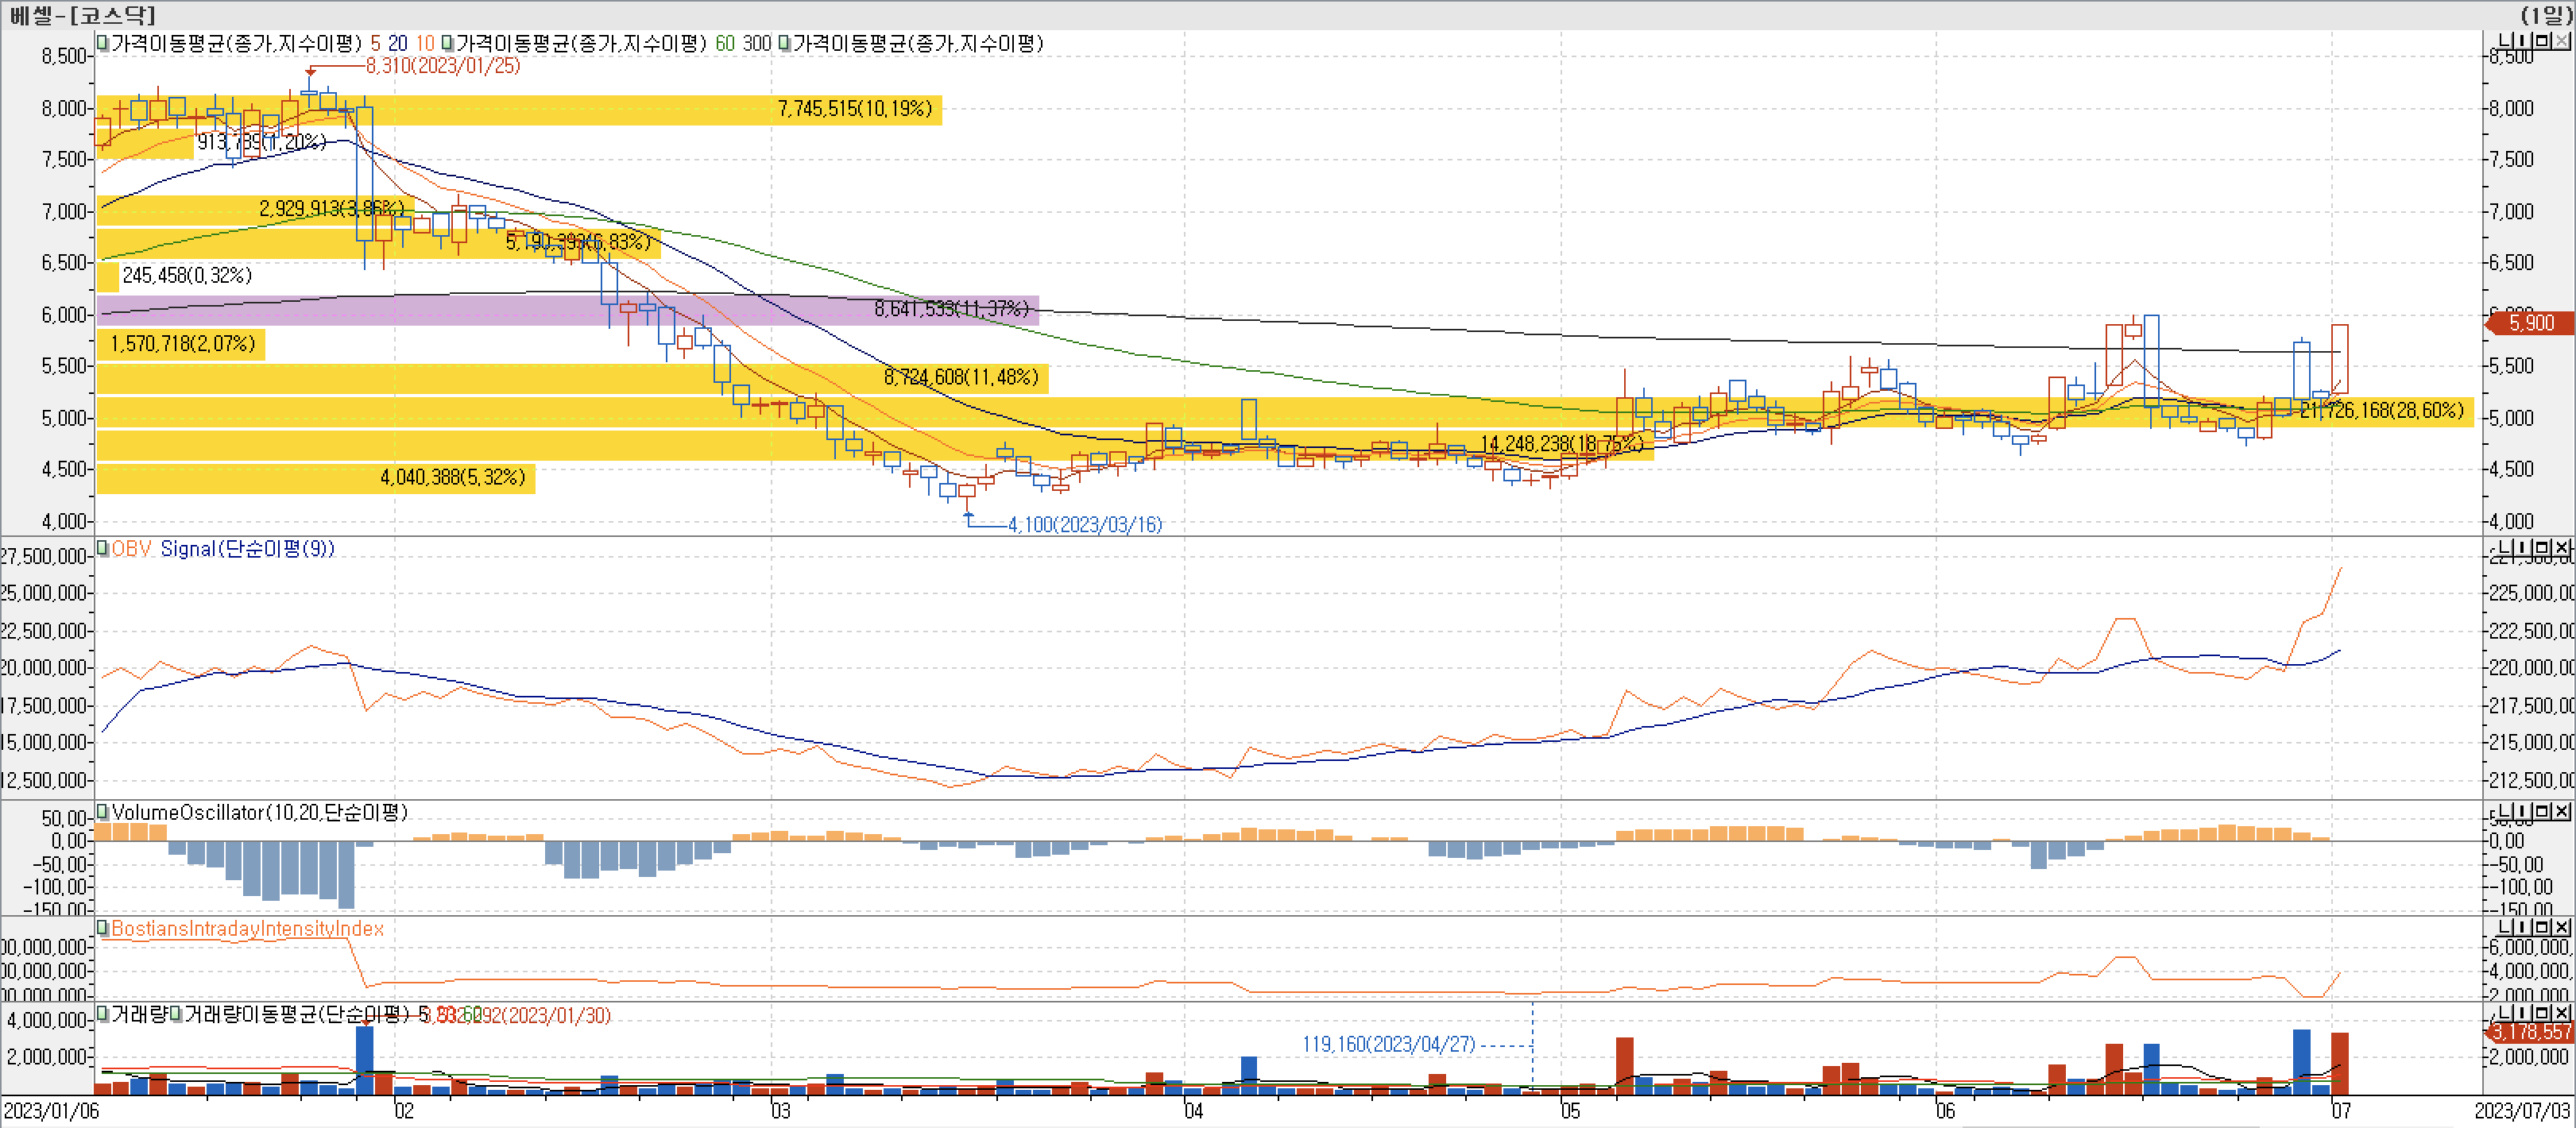Screen dimensions: 2576x1128
Task: Close the volume (거래량) panel
Action: coord(2562,1013)
